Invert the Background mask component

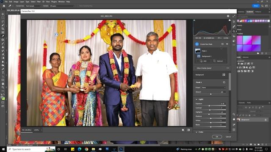[x=224, y=75]
